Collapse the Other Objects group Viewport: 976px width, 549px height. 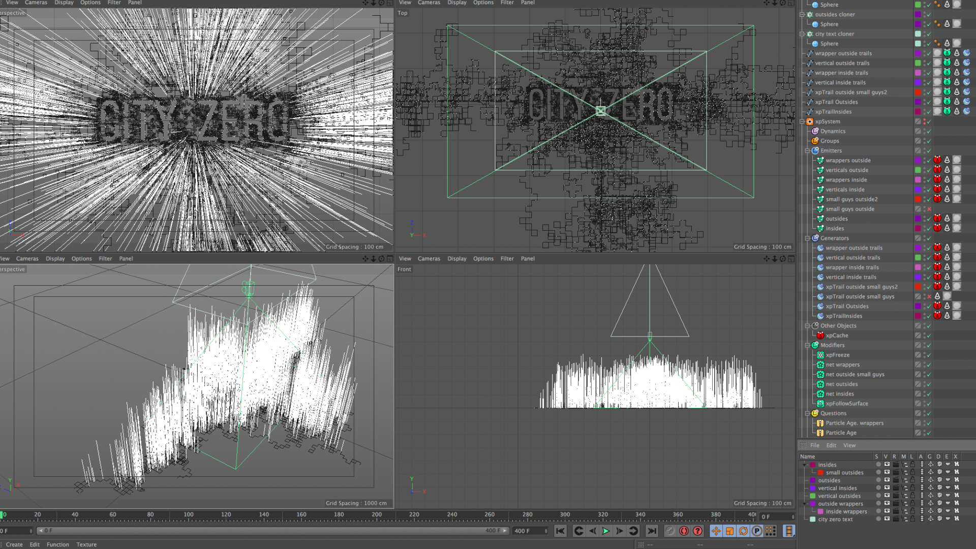(x=807, y=326)
